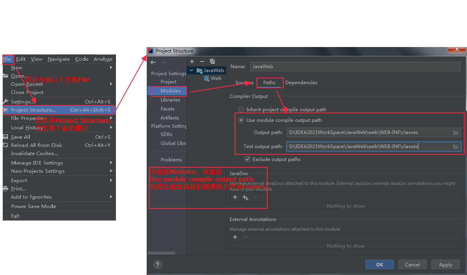Remove selected module with minus icon
The height and width of the screenshot is (275, 467).
coord(202,62)
